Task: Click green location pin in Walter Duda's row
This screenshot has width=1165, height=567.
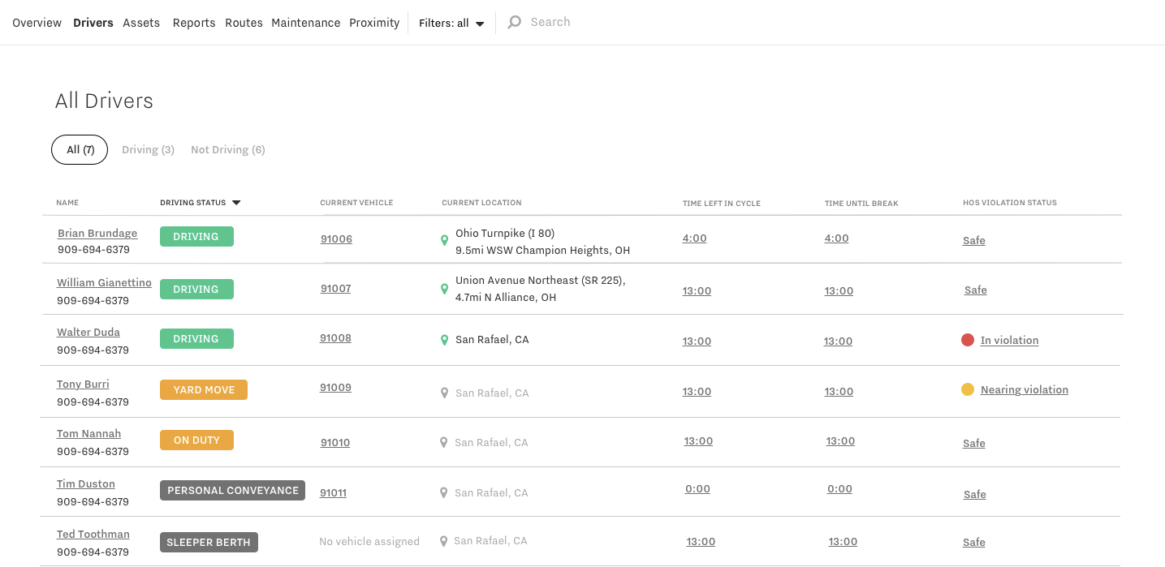Action: [x=444, y=340]
